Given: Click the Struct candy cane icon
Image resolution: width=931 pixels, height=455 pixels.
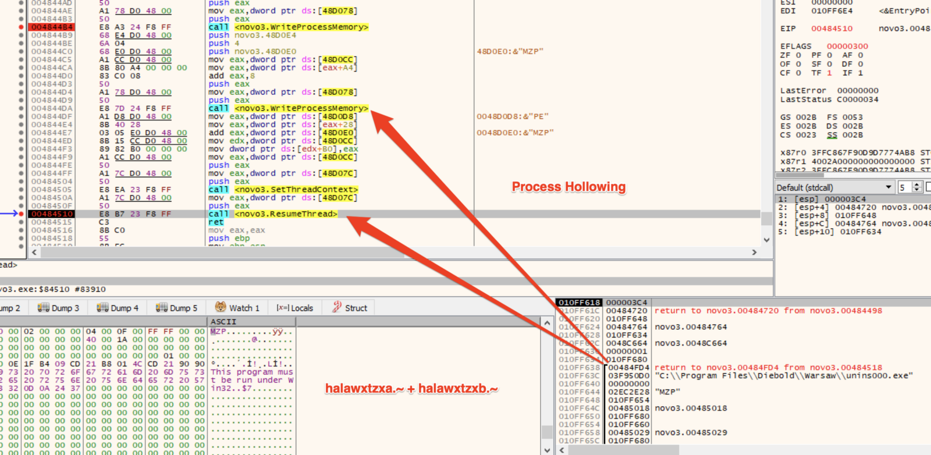Looking at the screenshot, I should [x=337, y=307].
